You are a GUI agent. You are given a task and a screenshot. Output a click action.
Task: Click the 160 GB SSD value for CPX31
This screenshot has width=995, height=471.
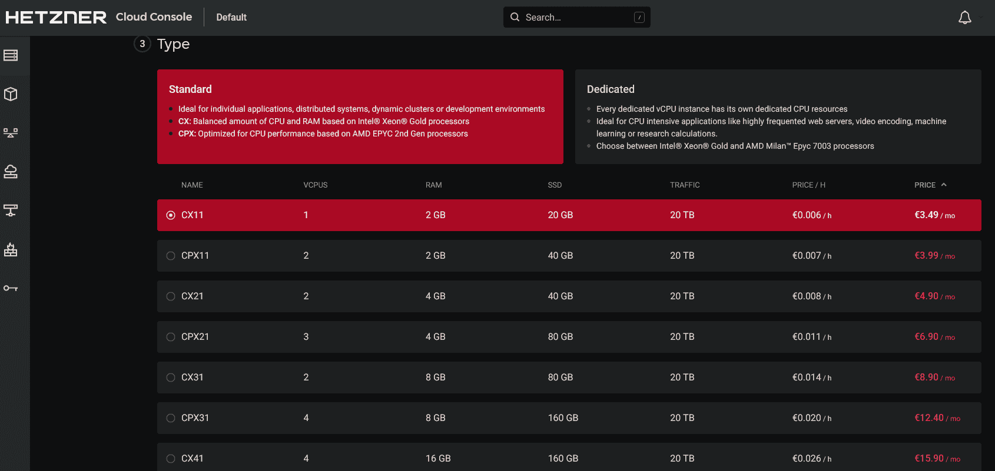563,418
